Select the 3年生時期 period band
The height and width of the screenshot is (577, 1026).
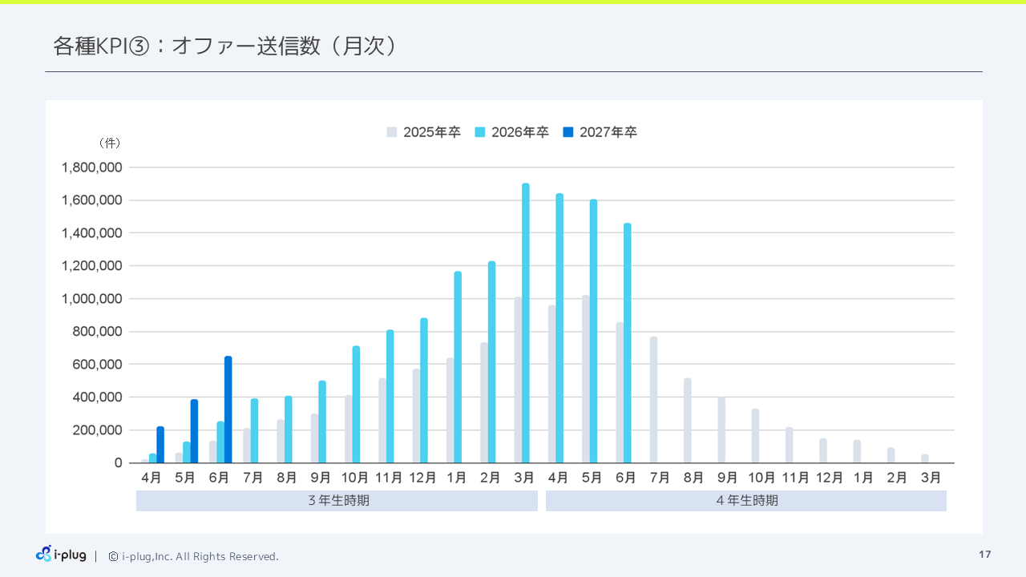(x=337, y=500)
